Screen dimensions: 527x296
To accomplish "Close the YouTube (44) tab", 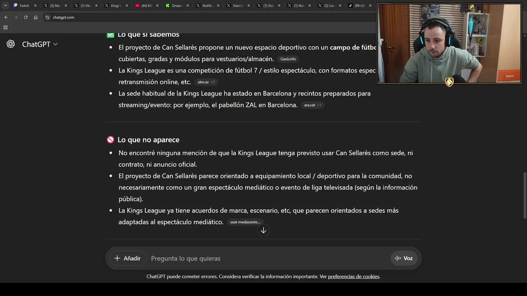I will pyautogui.click(x=157, y=6).
